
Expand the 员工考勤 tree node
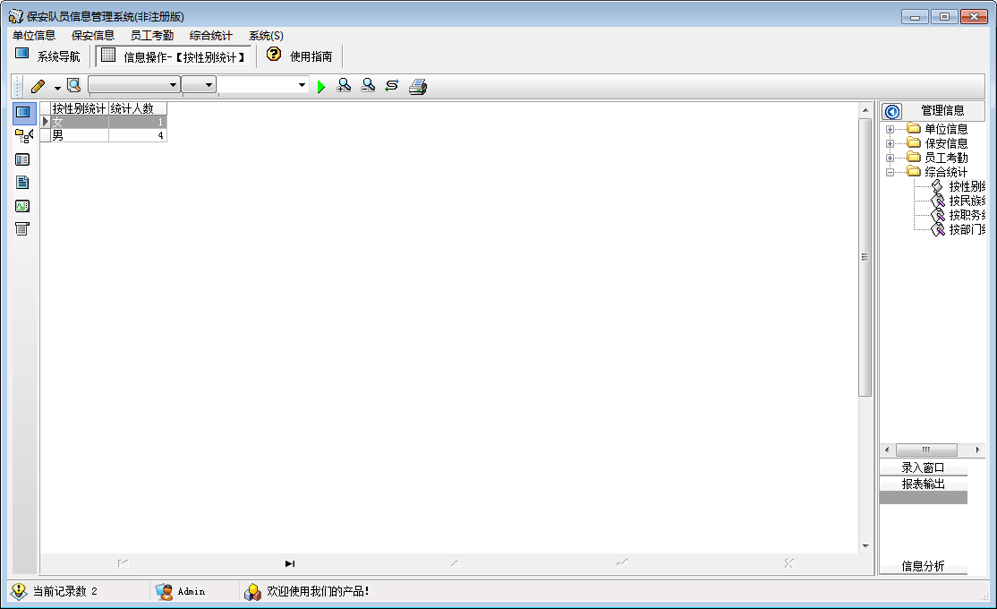(890, 158)
